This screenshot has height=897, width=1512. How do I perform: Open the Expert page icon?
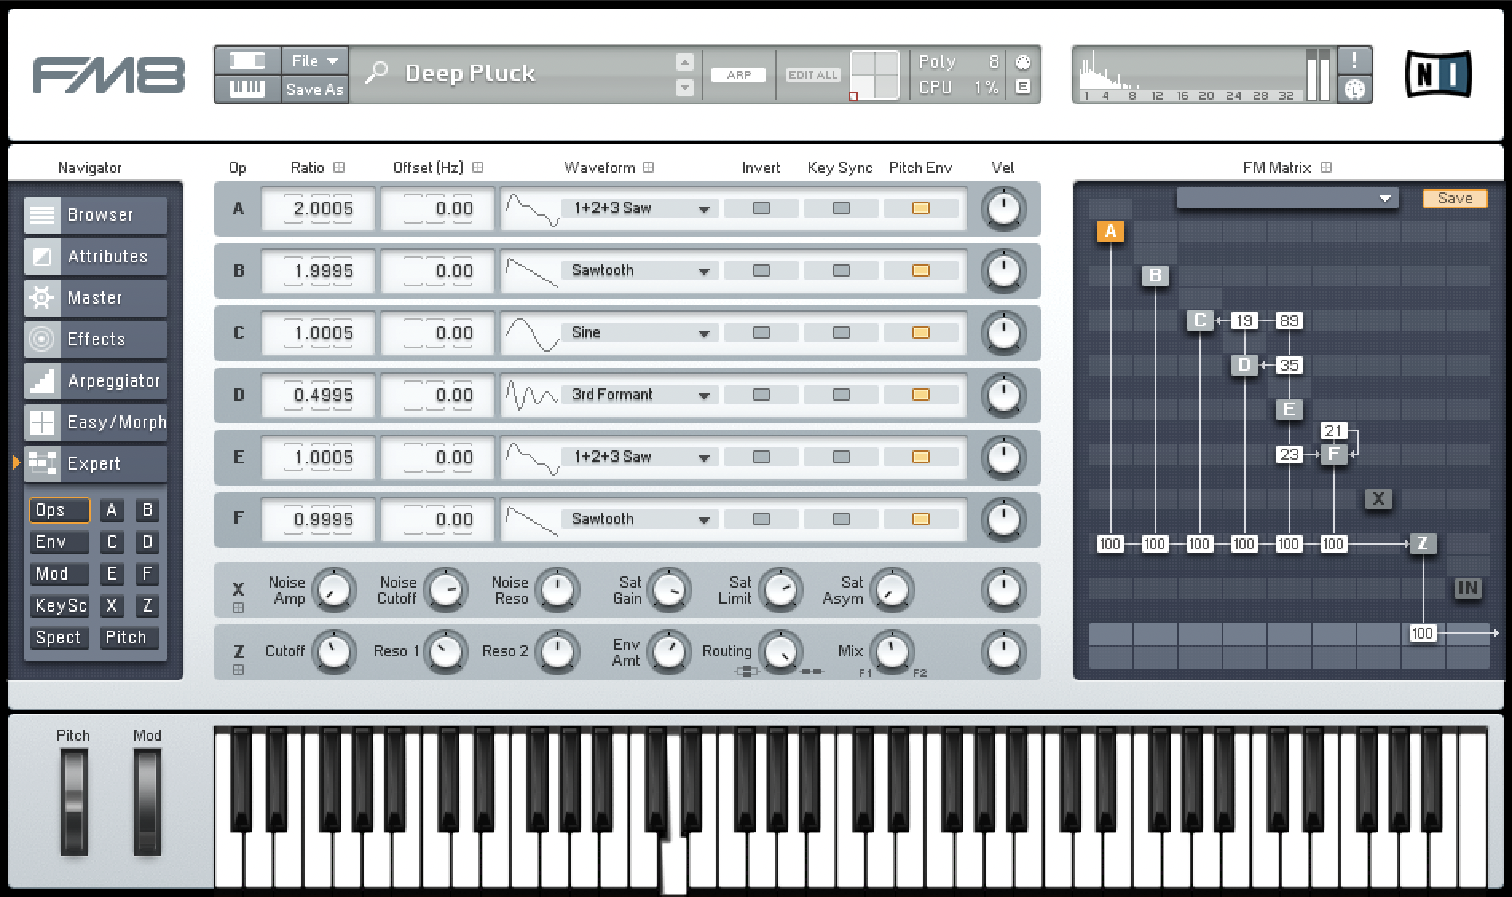coord(41,464)
